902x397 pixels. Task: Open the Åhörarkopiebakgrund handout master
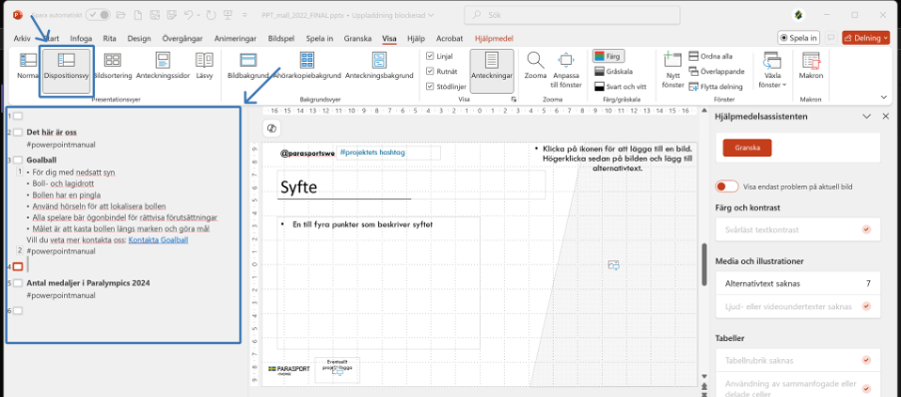point(307,66)
